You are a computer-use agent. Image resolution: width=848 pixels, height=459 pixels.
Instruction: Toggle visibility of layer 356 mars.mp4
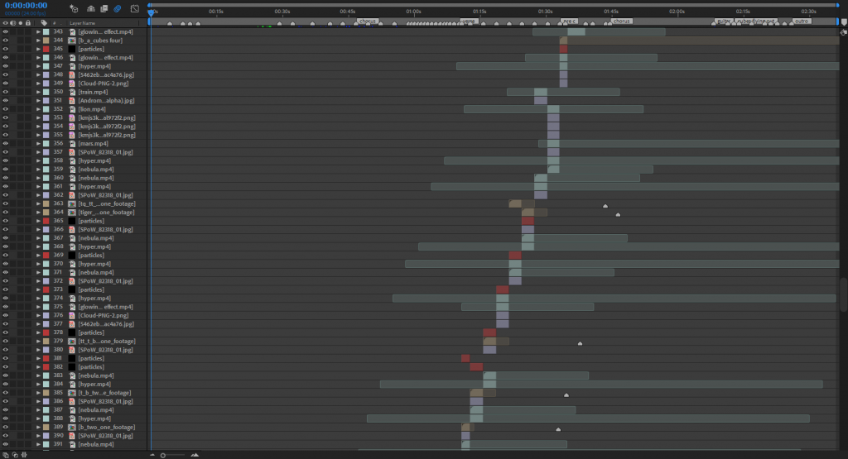6,144
